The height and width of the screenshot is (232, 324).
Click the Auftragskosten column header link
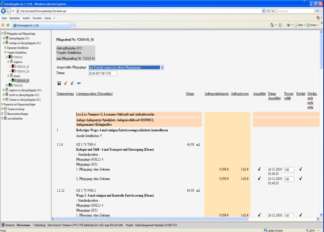point(240,94)
